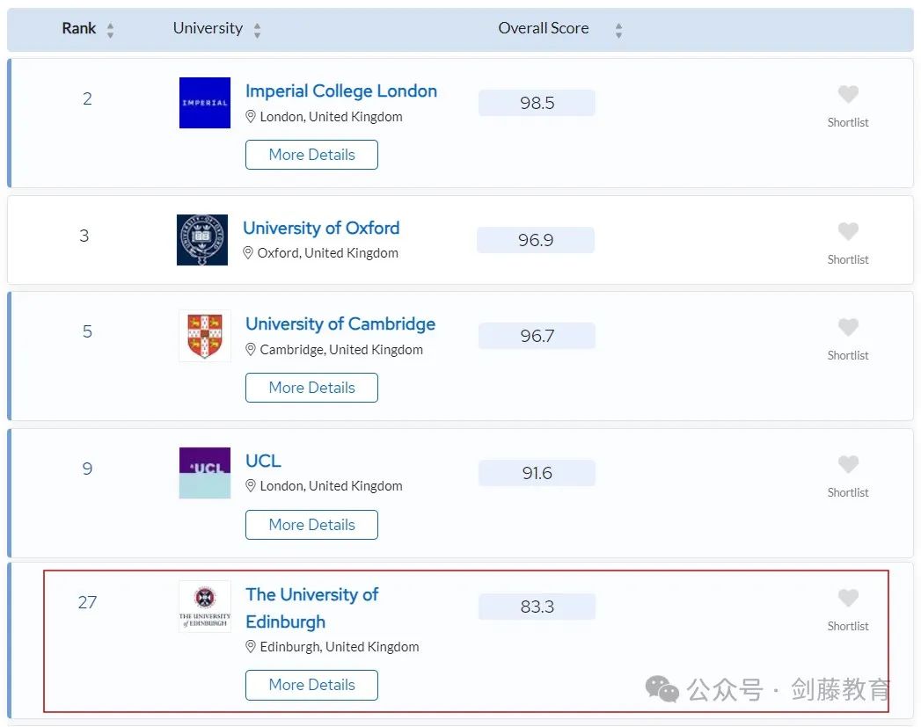Click the Edinburgh university logo
921x727 pixels.
(204, 607)
